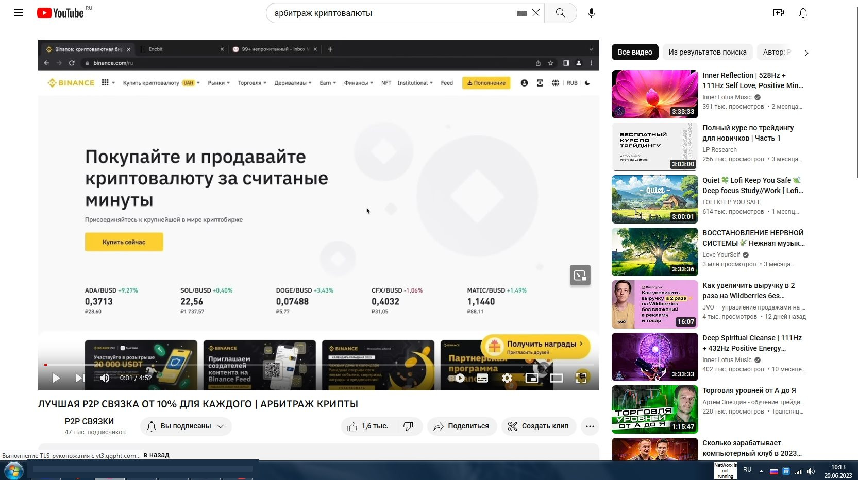858x480 pixels.
Task: Select the 'Все видео' chip
Action: (x=635, y=52)
